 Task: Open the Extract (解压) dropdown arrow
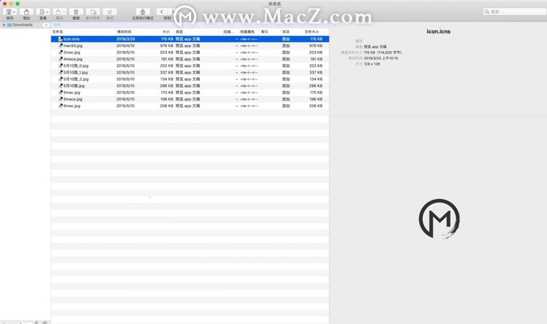tap(64, 12)
